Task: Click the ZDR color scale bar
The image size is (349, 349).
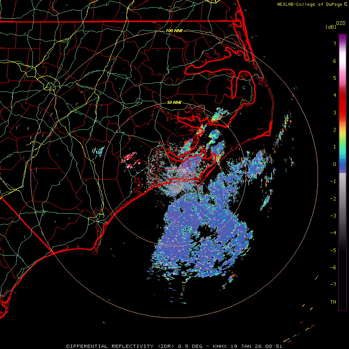Action: 342,172
